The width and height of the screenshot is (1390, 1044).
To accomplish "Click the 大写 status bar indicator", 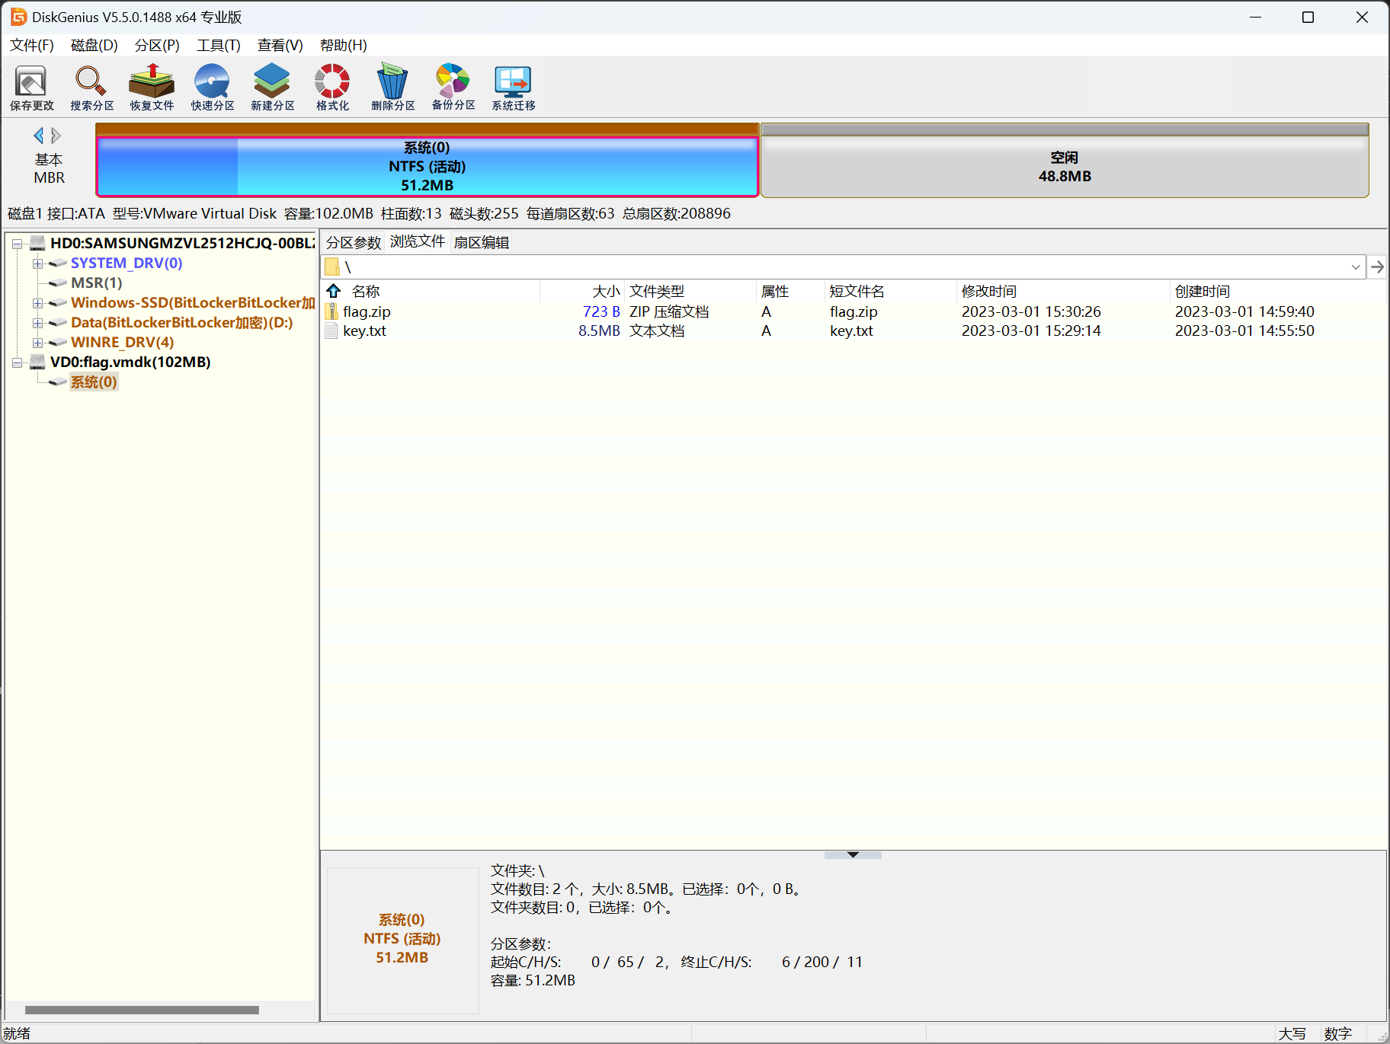I will coord(1292,1033).
